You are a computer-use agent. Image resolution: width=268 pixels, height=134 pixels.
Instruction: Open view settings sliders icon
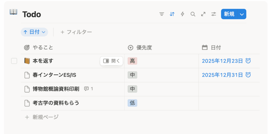pyautogui.click(x=214, y=14)
